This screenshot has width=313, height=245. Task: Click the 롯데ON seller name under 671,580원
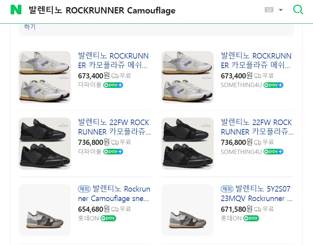(x=231, y=218)
